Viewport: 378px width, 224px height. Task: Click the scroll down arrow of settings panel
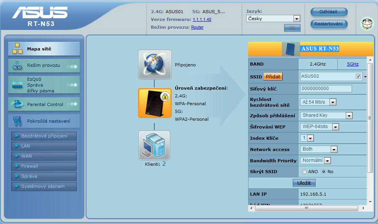click(370, 202)
